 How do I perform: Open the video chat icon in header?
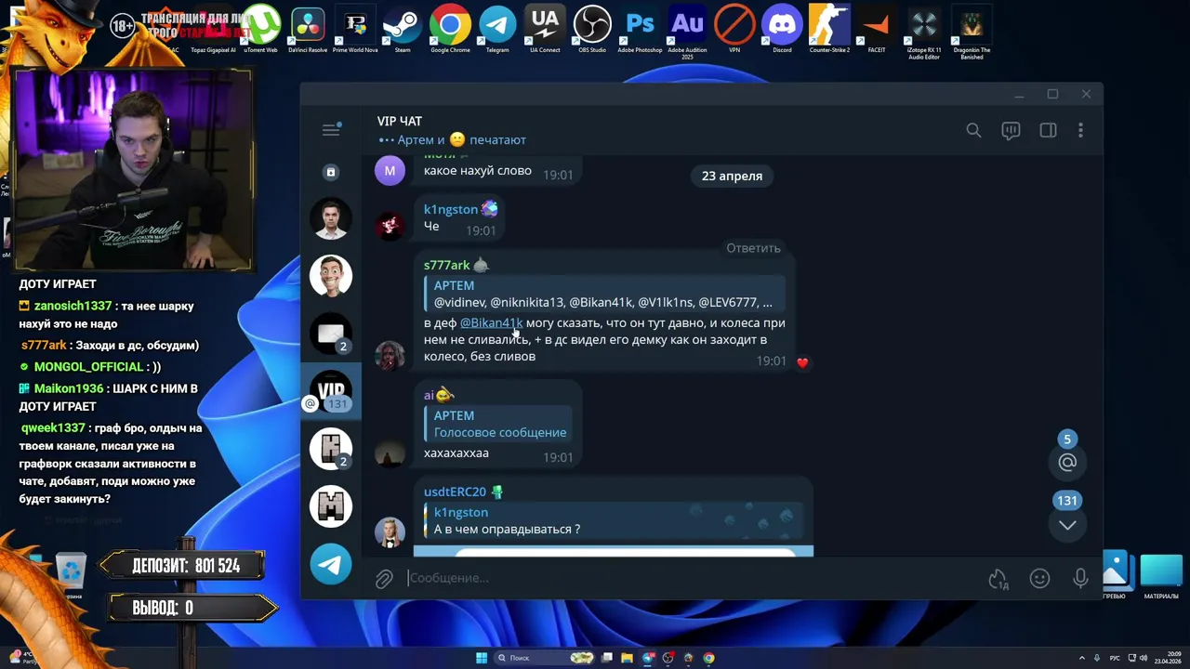1011,131
